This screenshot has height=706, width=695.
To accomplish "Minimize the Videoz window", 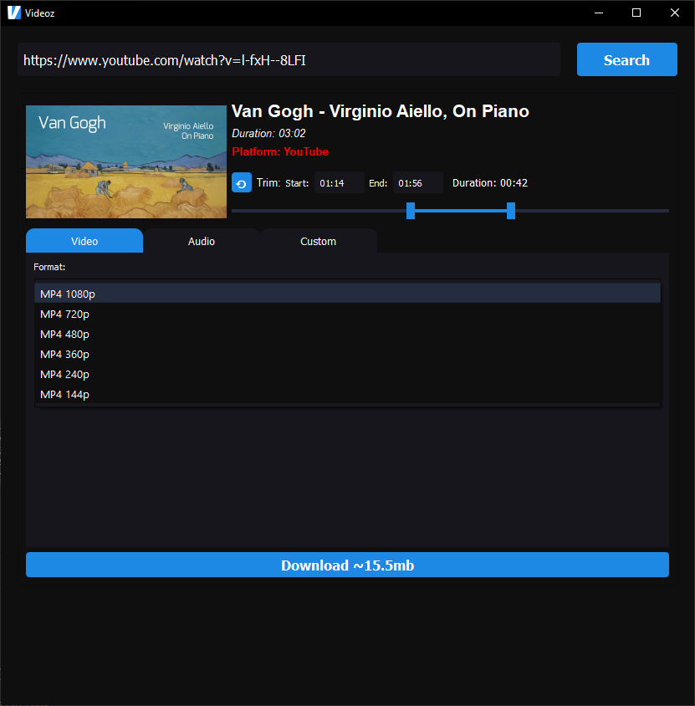I will (599, 13).
